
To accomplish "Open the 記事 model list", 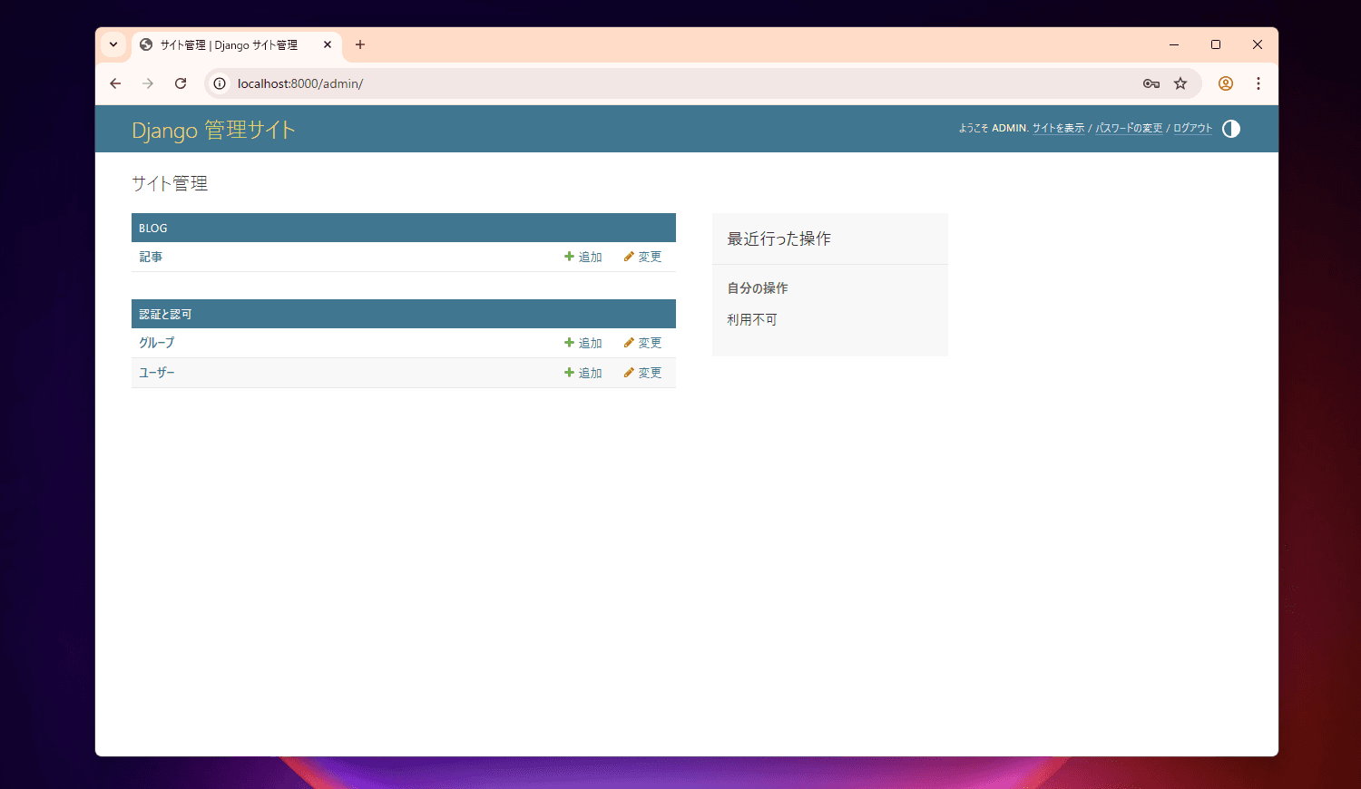I will click(x=151, y=257).
